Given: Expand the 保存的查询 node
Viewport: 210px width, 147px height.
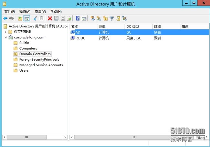Looking at the screenshot, I should click(5, 32).
